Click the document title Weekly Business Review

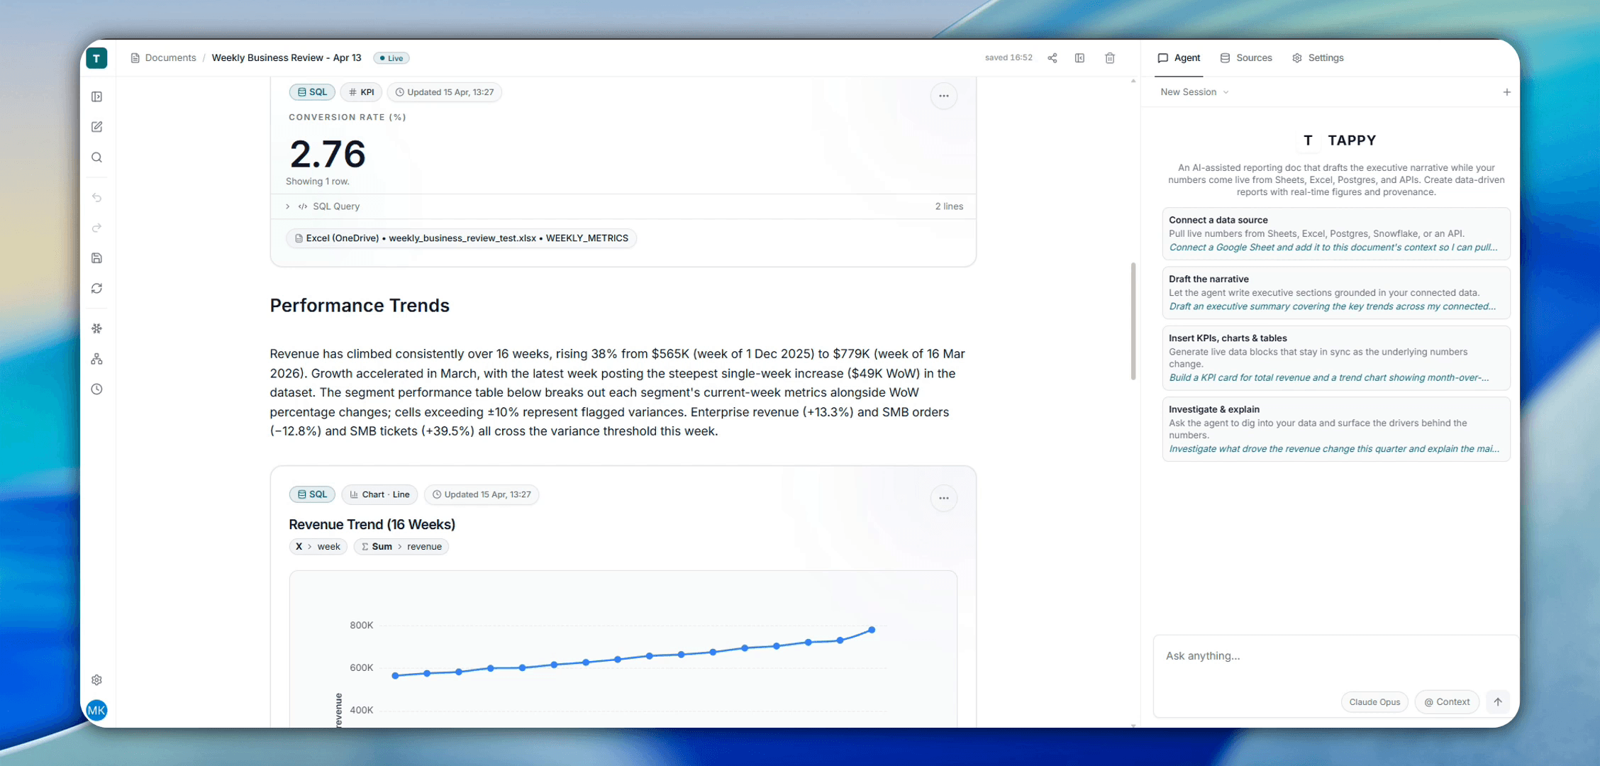(x=287, y=58)
